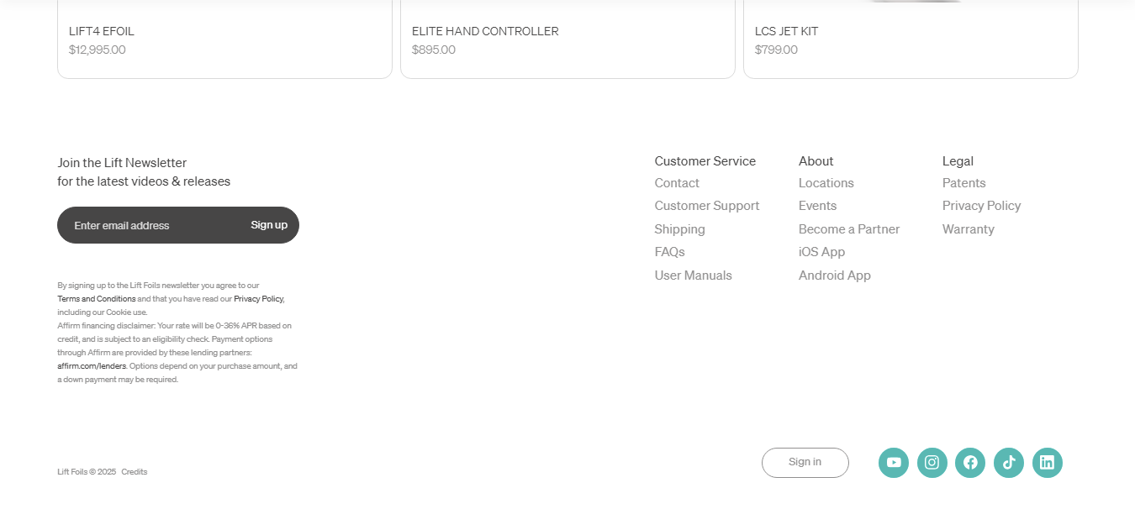The image size is (1135, 509).
Task: View the FAQs page
Action: coord(670,252)
